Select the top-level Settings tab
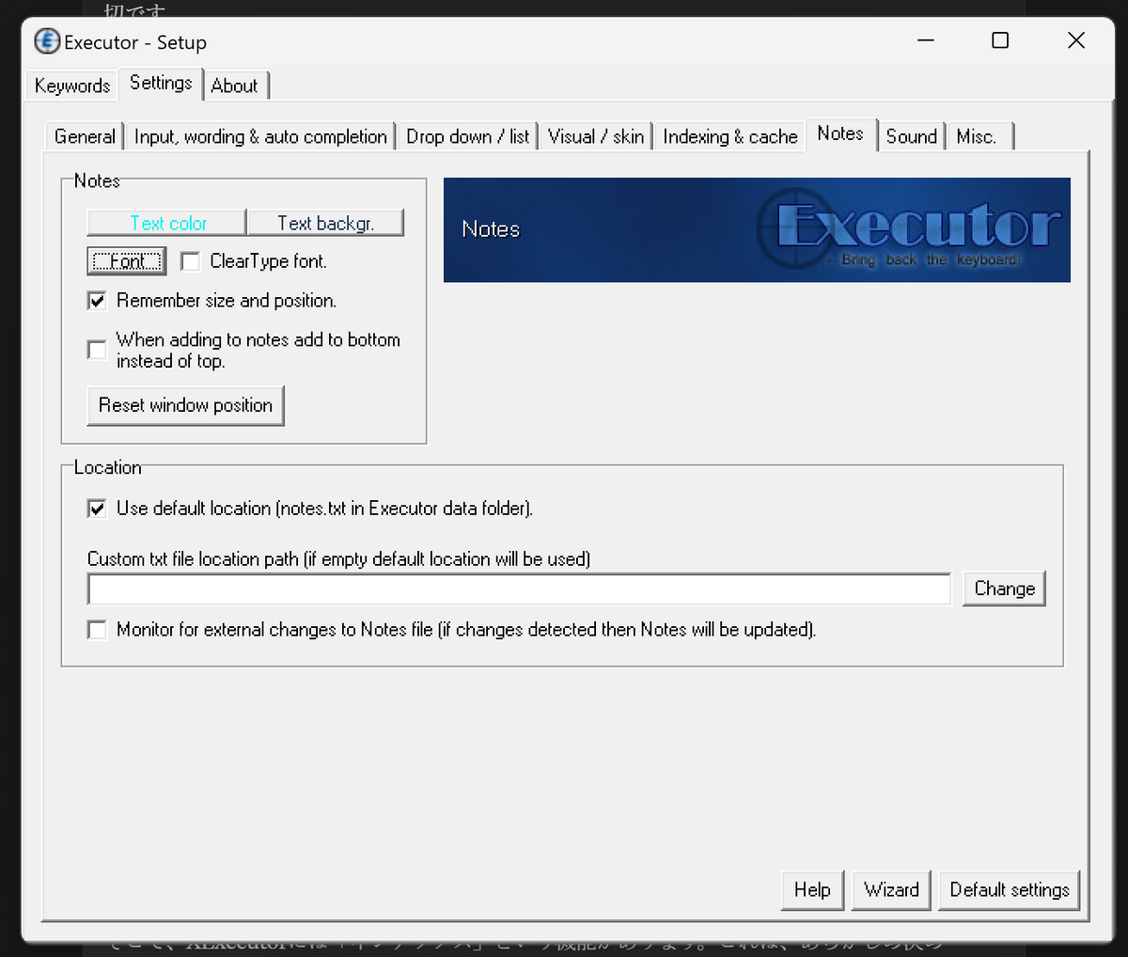This screenshot has height=957, width=1128. click(x=161, y=83)
